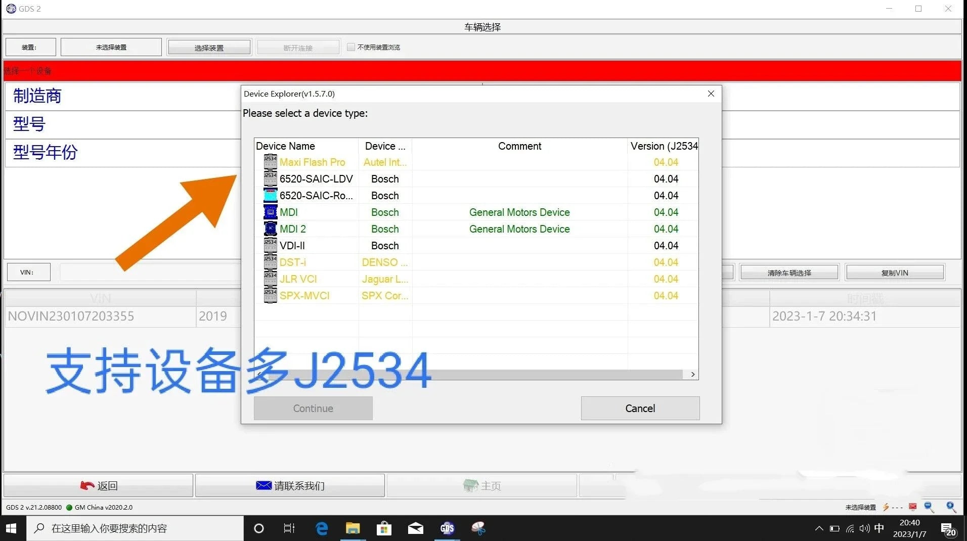Image resolution: width=967 pixels, height=541 pixels.
Task: Click the red envelope status bar icon
Action: 913,507
